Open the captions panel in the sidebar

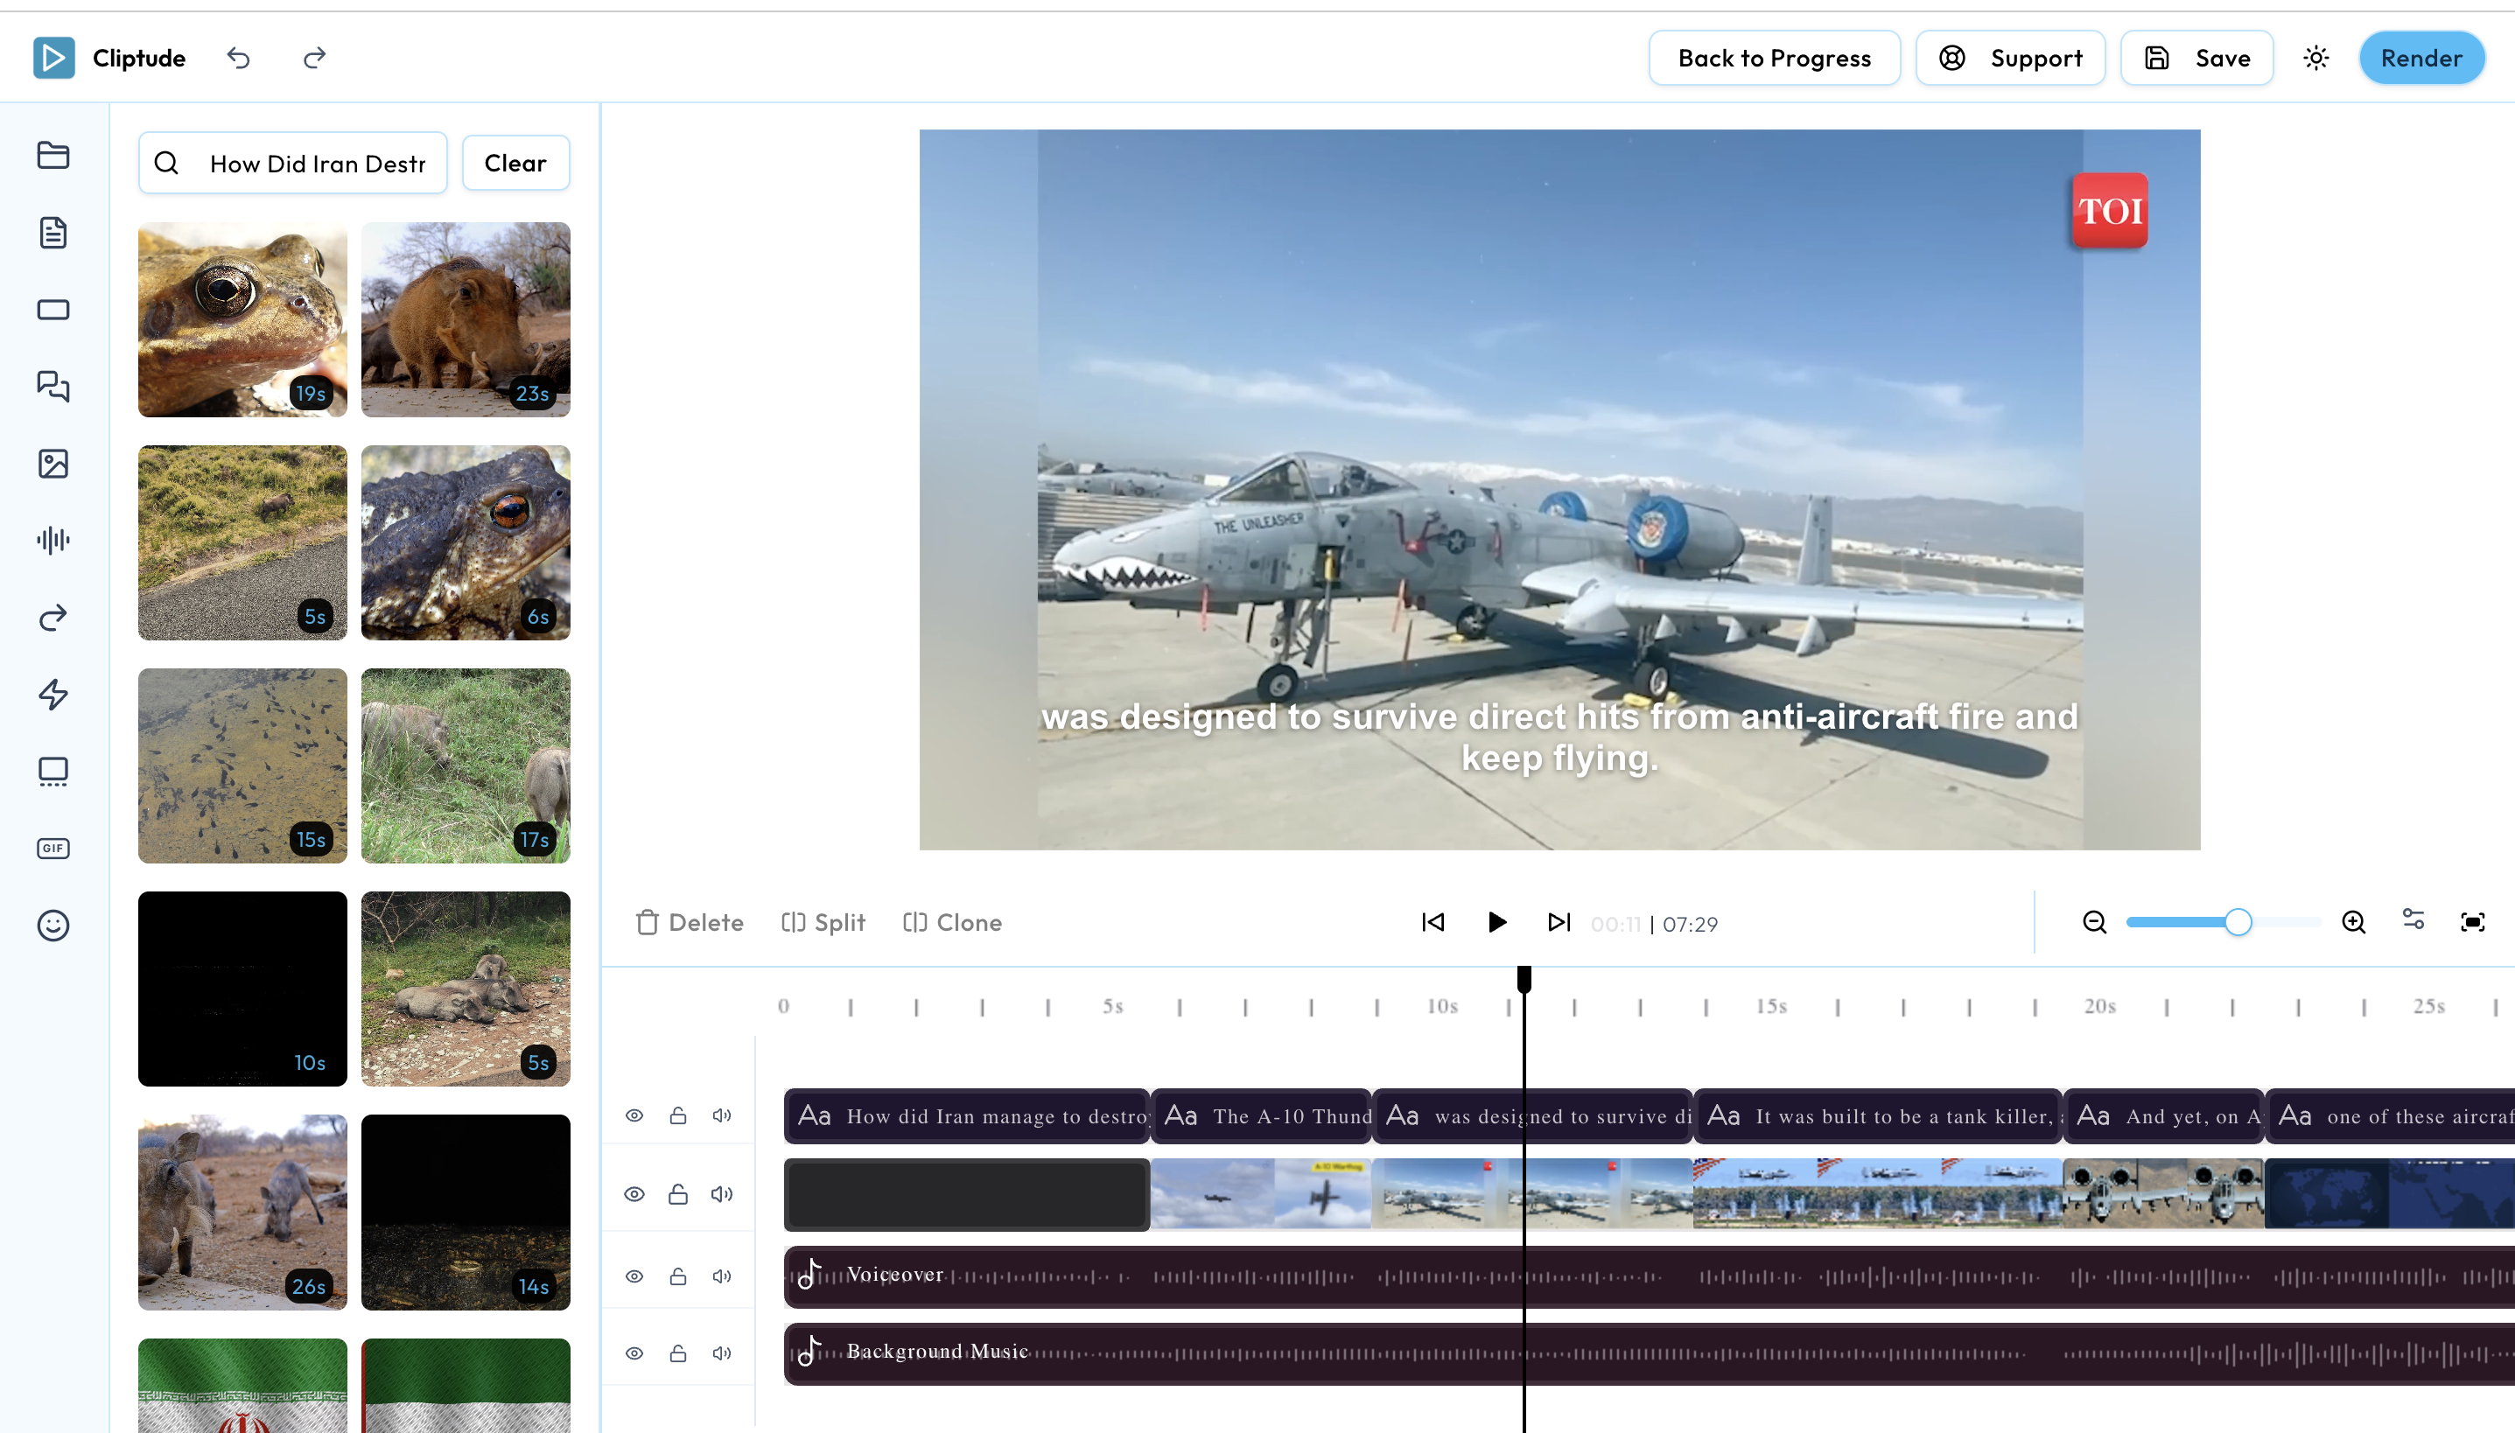(x=53, y=387)
